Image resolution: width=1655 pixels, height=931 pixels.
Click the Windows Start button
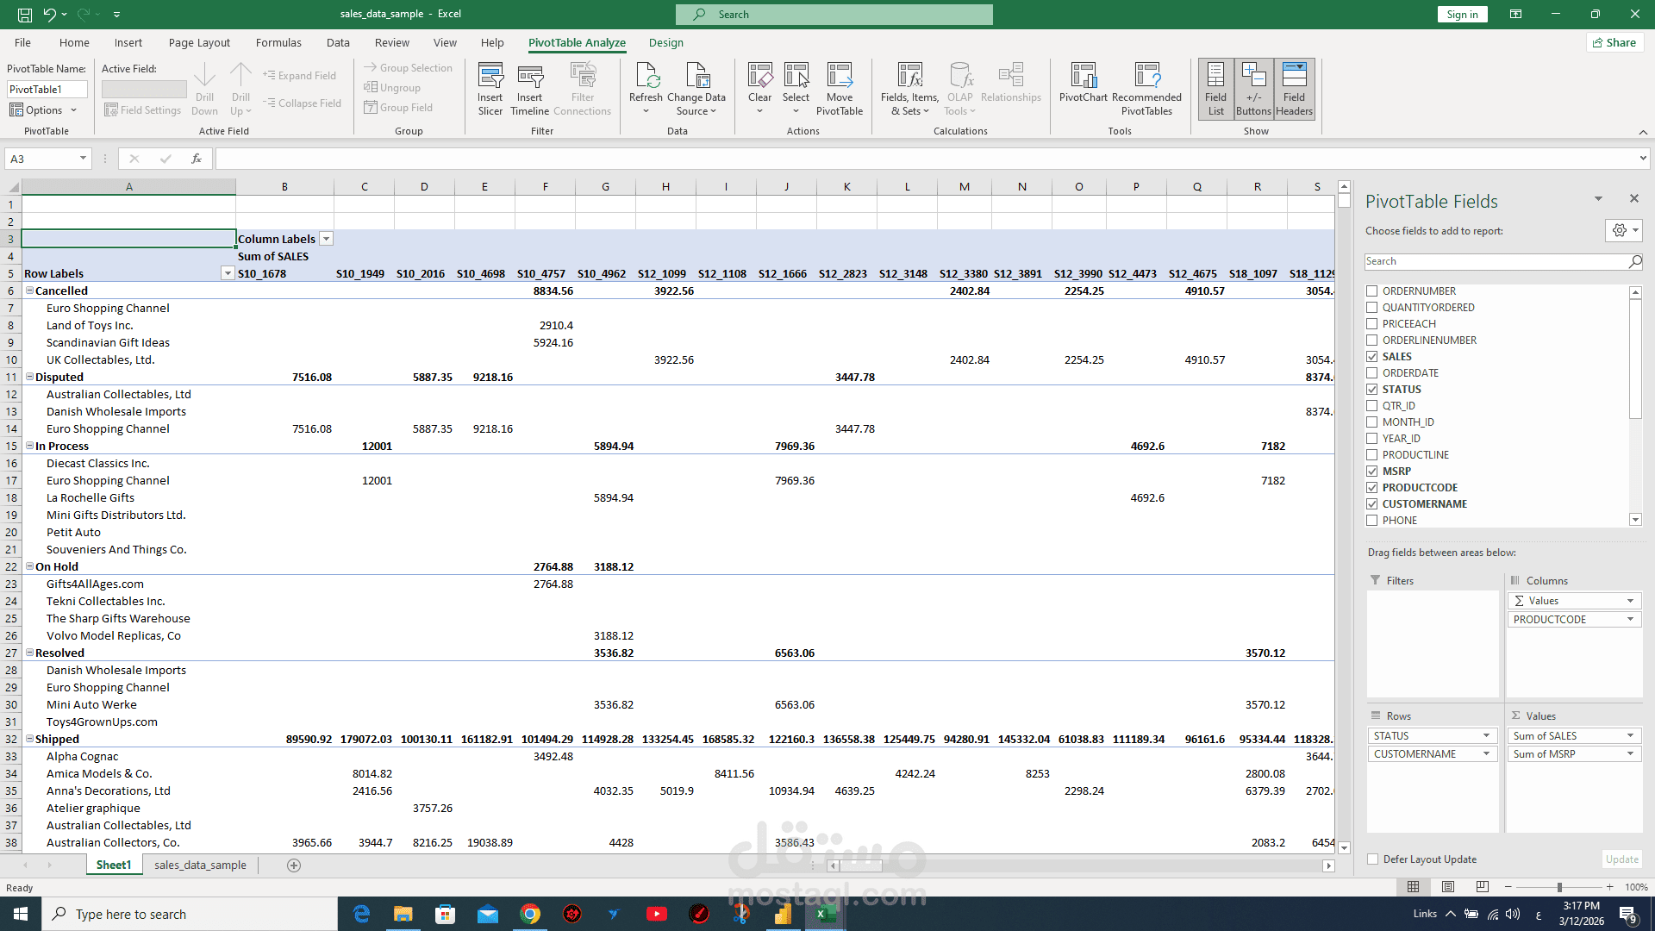point(21,914)
